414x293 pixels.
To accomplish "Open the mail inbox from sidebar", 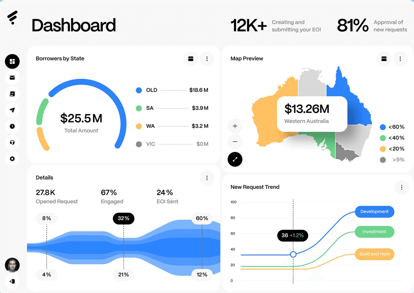I will click(x=12, y=78).
